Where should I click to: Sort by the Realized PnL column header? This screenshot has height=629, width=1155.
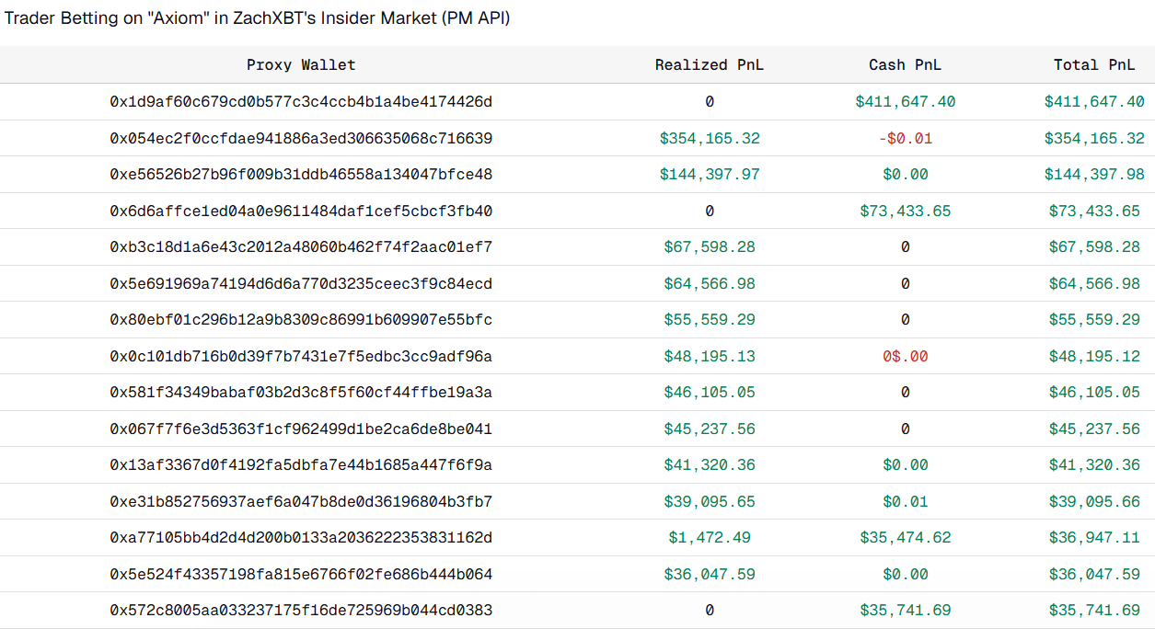(709, 64)
